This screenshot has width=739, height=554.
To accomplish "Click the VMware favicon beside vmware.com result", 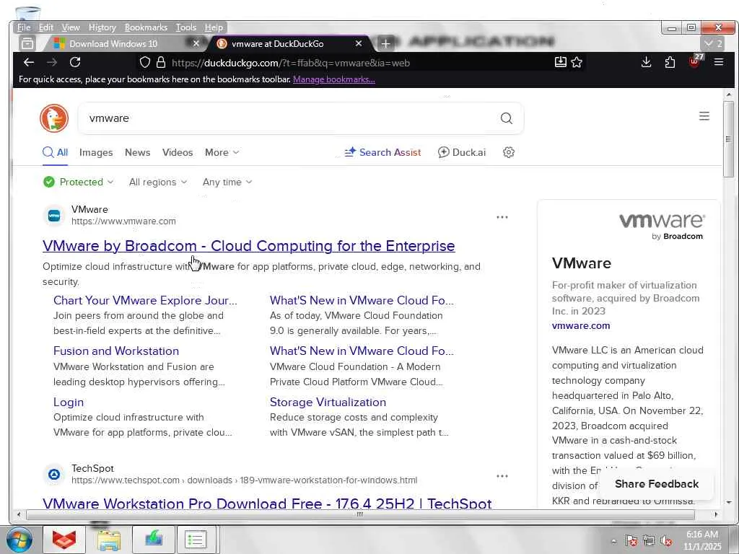I will pyautogui.click(x=54, y=216).
